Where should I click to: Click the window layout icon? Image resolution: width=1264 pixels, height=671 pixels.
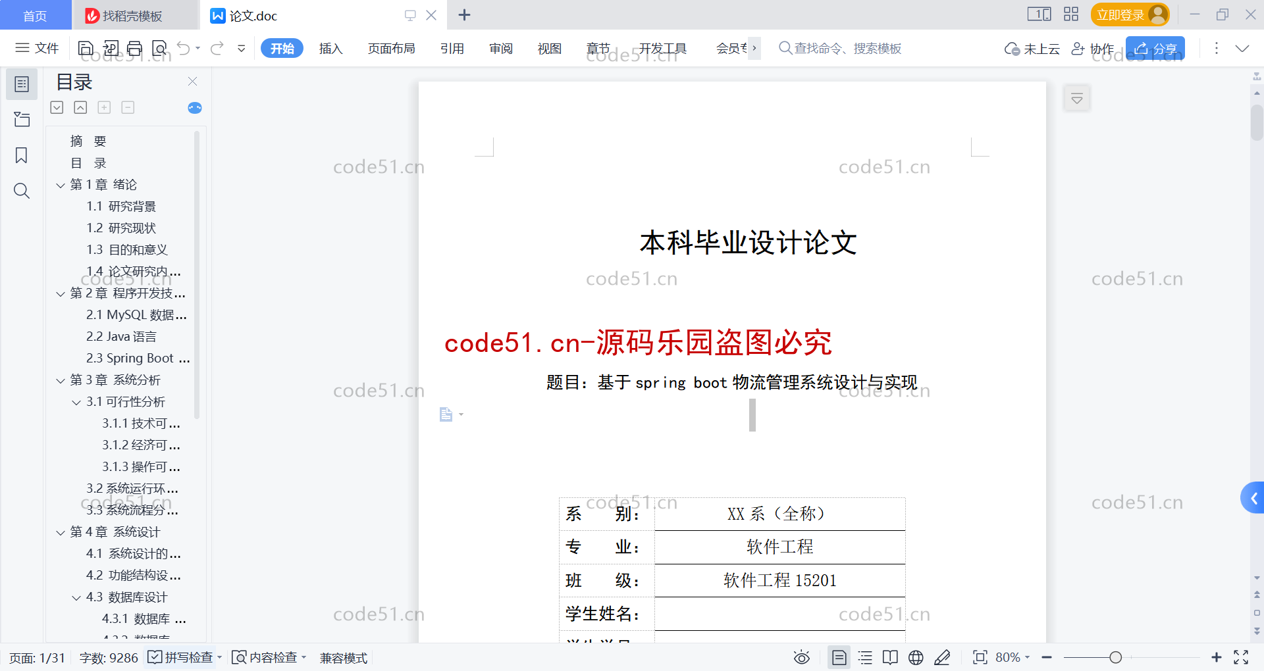1039,14
